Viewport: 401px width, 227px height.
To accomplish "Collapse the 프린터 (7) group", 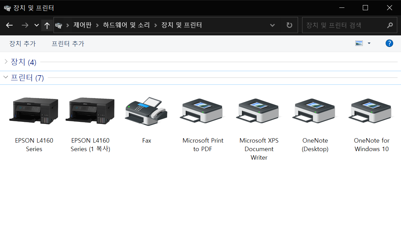I will (5, 77).
